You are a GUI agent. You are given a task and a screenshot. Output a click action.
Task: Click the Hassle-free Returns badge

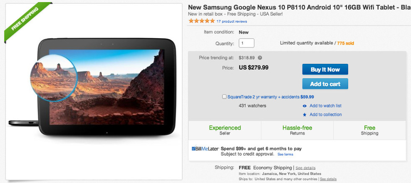click(297, 130)
